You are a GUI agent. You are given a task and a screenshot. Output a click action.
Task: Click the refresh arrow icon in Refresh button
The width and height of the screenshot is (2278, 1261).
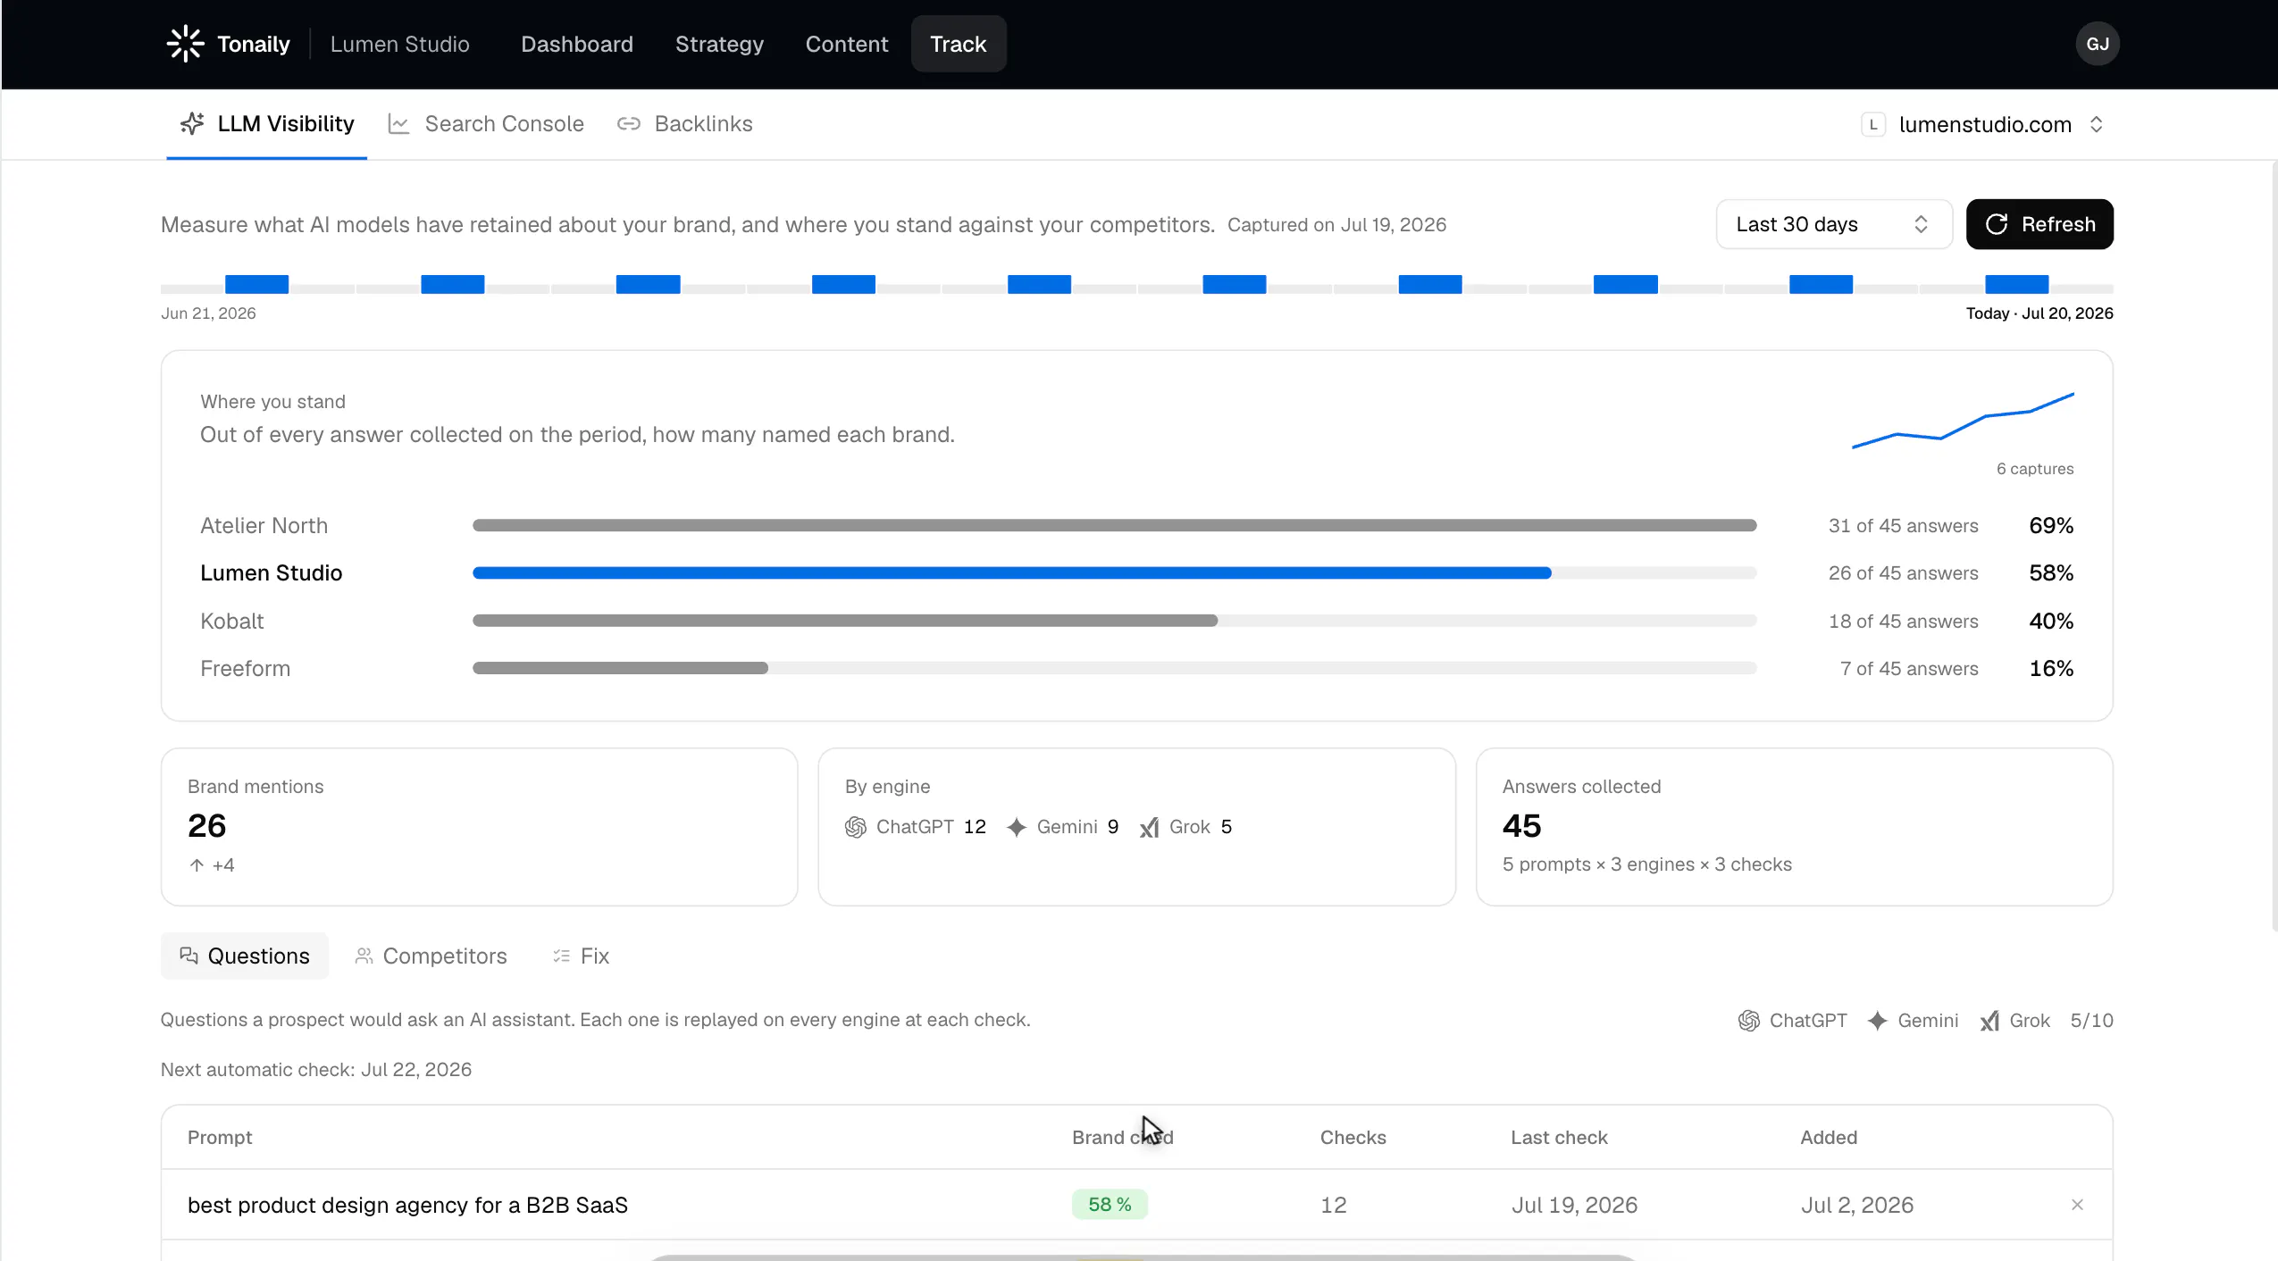[1997, 224]
